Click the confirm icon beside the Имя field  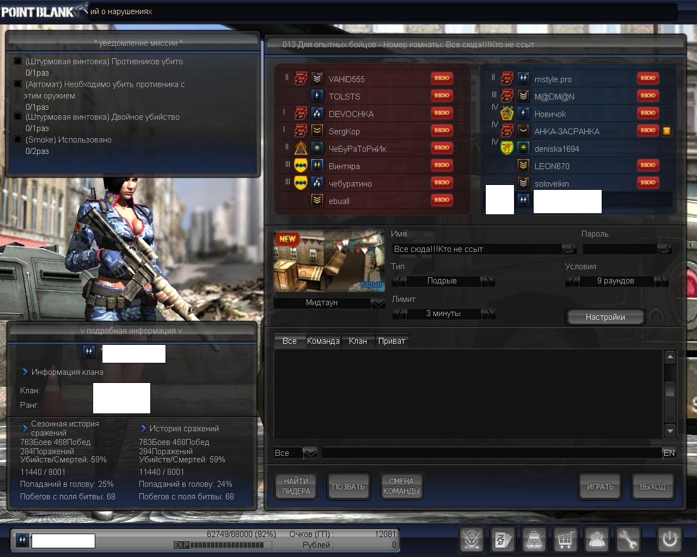pos(569,249)
